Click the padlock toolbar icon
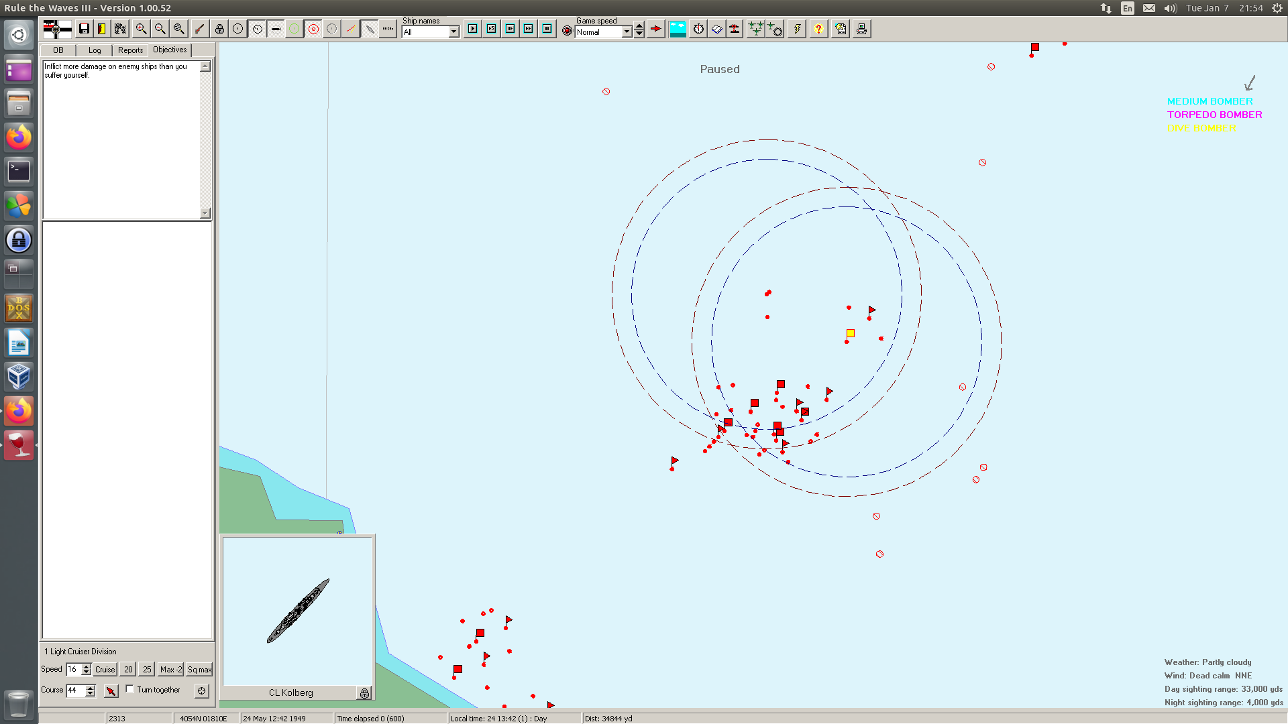This screenshot has height=724, width=1288. pyautogui.click(x=219, y=29)
